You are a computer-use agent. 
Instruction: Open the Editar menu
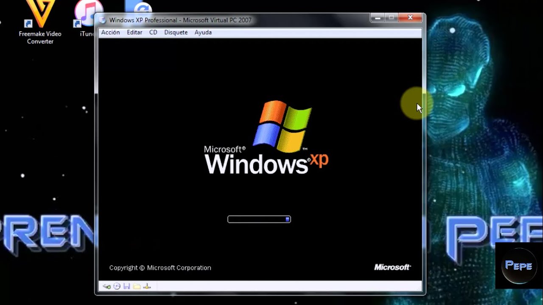134,32
